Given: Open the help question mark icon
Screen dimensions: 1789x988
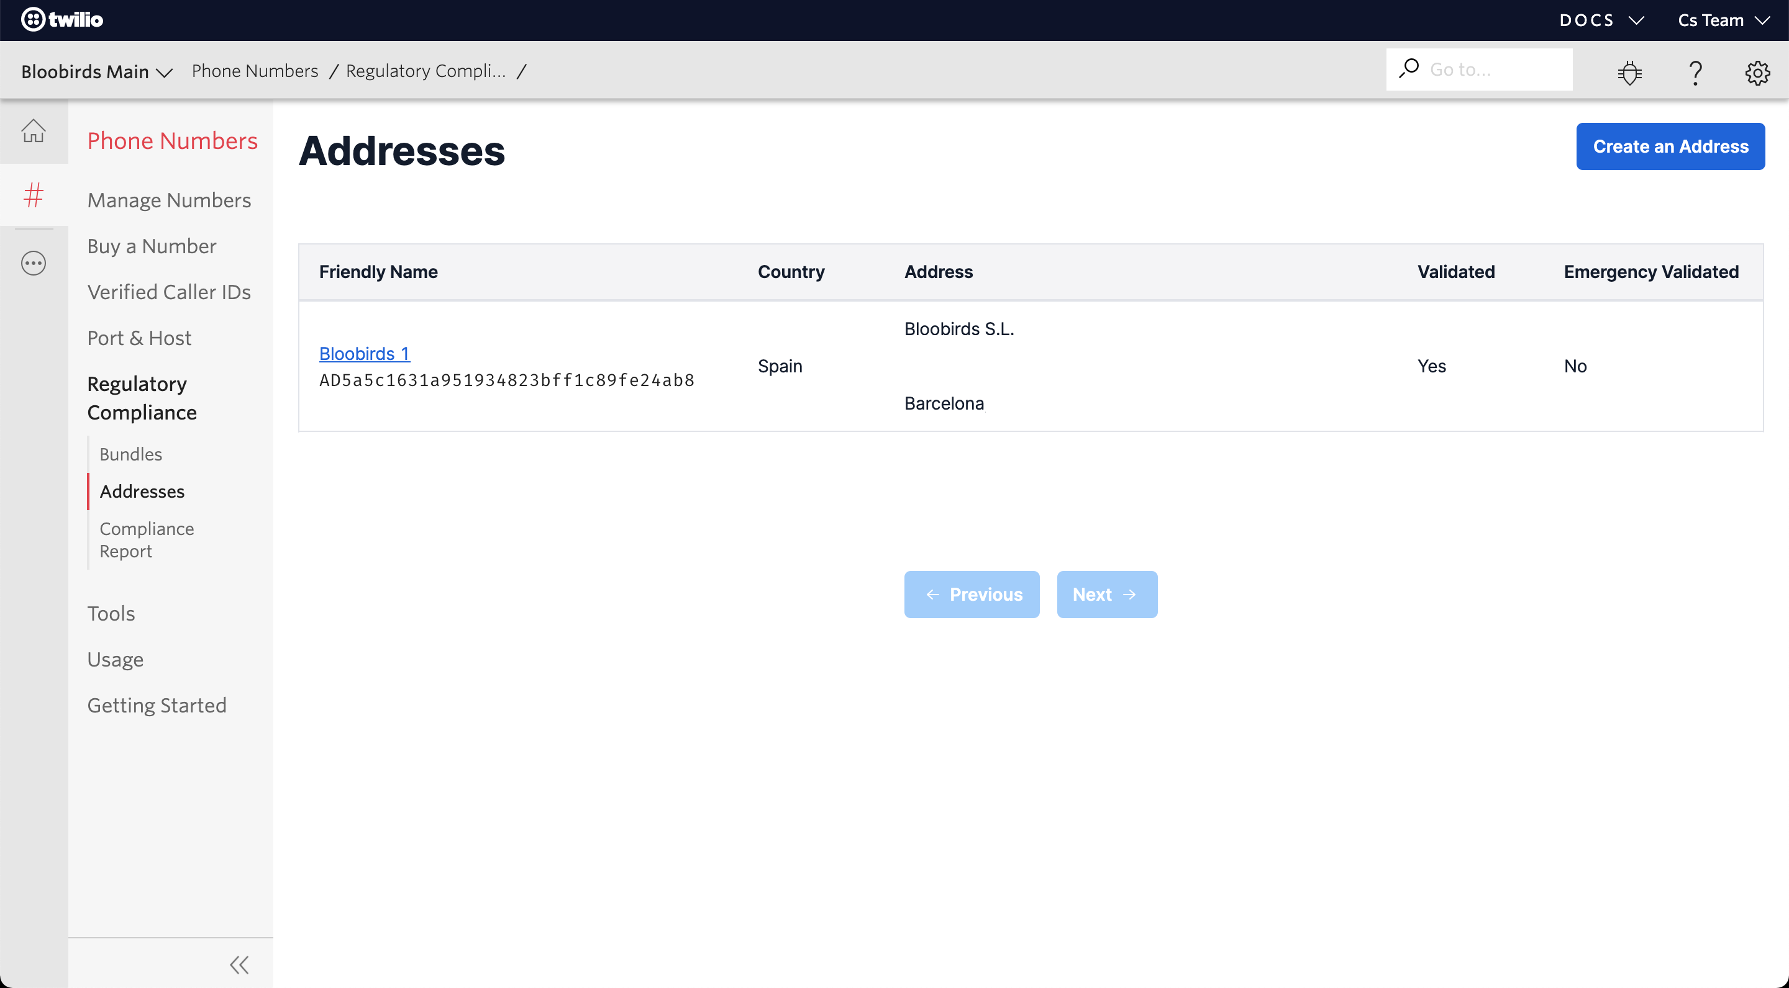Looking at the screenshot, I should [x=1695, y=72].
